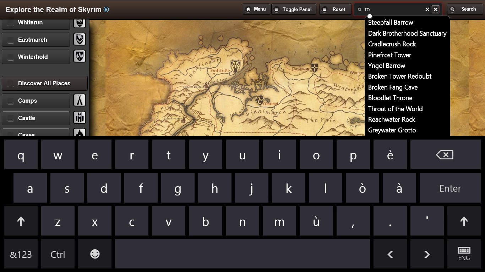Viewport: 485px width, 272px height.
Task: Tap the left Shift arrow key
Action: 21,221
